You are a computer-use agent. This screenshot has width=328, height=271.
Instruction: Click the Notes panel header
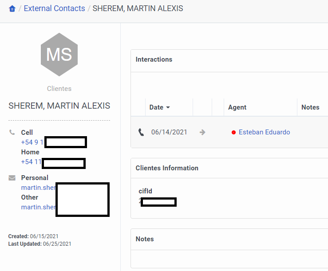pos(145,239)
